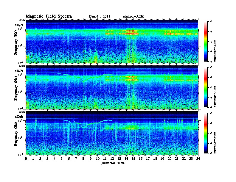
Task: Click the hour 5 tick label
Action: 62,159
